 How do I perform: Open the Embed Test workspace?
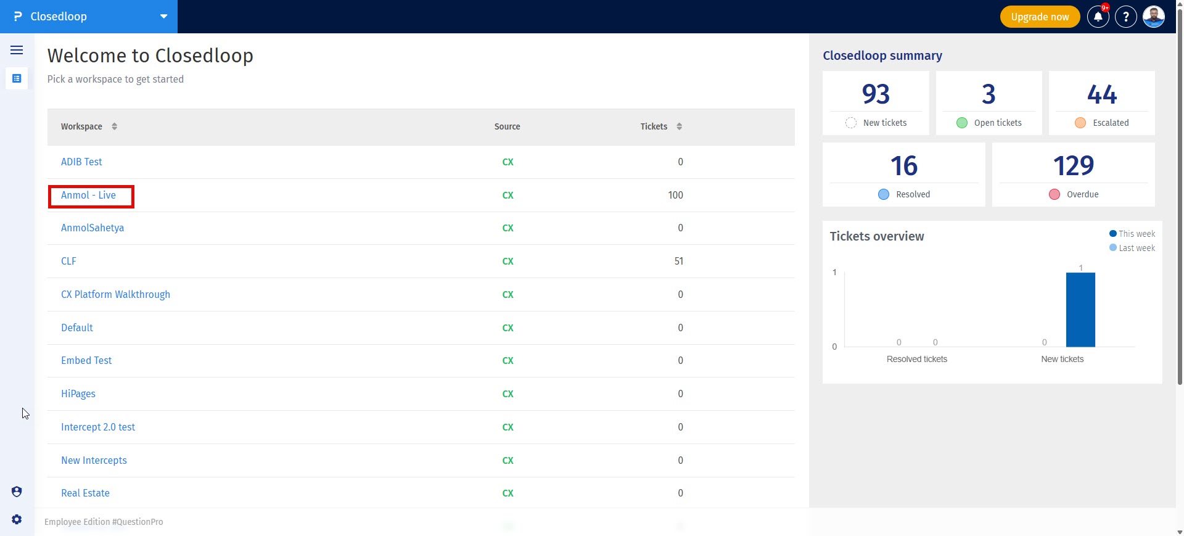(86, 360)
